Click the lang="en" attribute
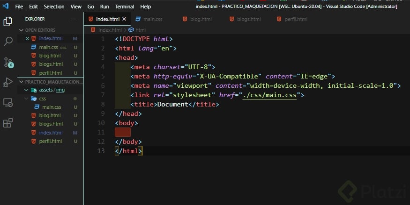This screenshot has height=205, width=410. click(x=155, y=49)
